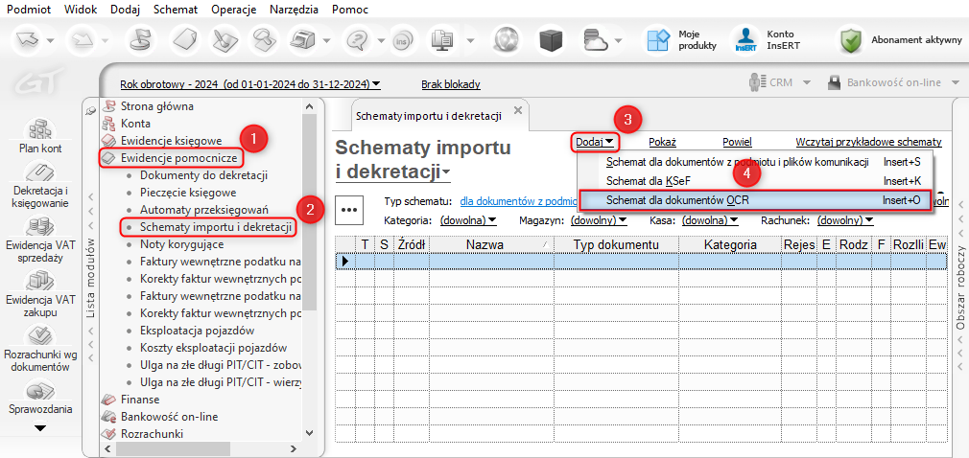Select Dokumenty do dekretacji tree item

[203, 175]
